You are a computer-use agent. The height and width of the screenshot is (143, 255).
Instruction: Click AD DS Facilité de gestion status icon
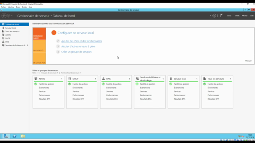pyautogui.click(x=35, y=84)
